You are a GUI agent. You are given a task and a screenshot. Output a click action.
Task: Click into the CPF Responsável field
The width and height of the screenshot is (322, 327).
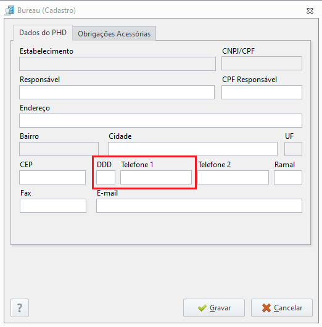(262, 92)
